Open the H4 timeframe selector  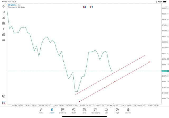pyautogui.click(x=4, y=40)
